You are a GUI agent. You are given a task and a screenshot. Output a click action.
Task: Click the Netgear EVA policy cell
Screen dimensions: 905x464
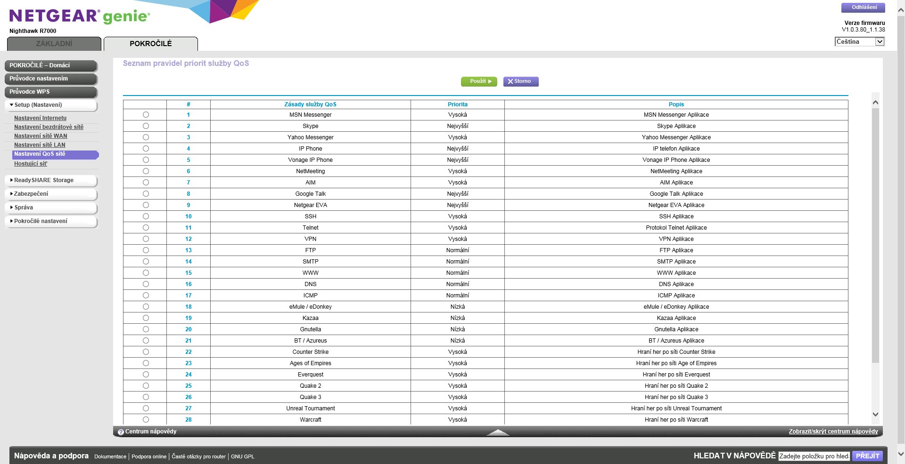coord(311,205)
